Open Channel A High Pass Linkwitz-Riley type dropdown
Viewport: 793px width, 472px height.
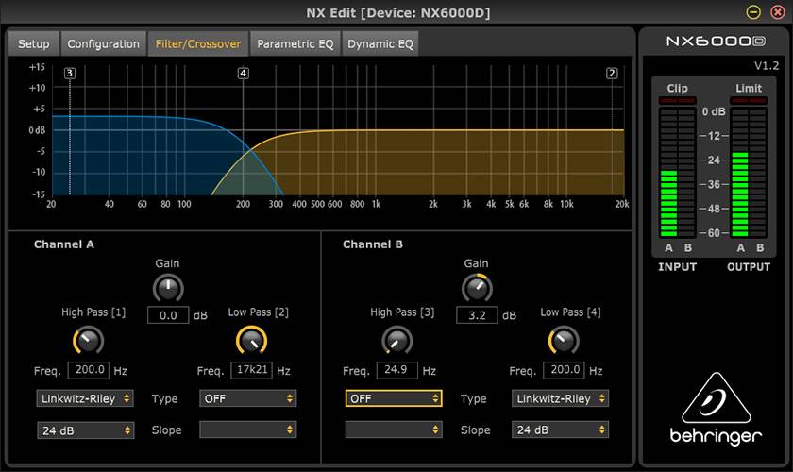pyautogui.click(x=85, y=398)
